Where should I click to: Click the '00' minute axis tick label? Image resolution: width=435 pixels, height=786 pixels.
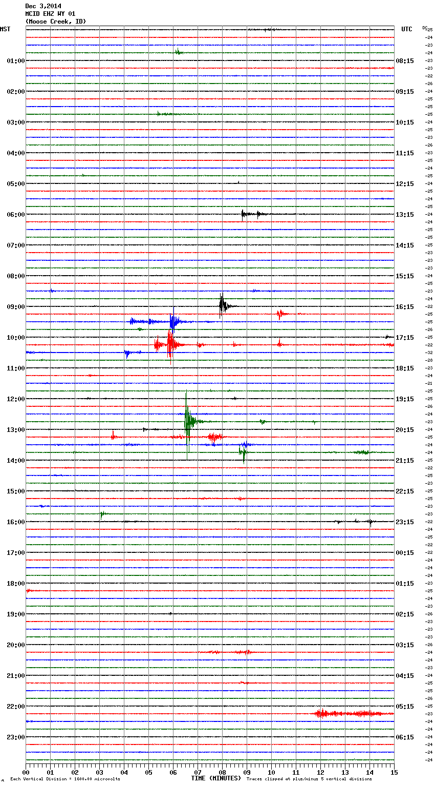pos(26,772)
